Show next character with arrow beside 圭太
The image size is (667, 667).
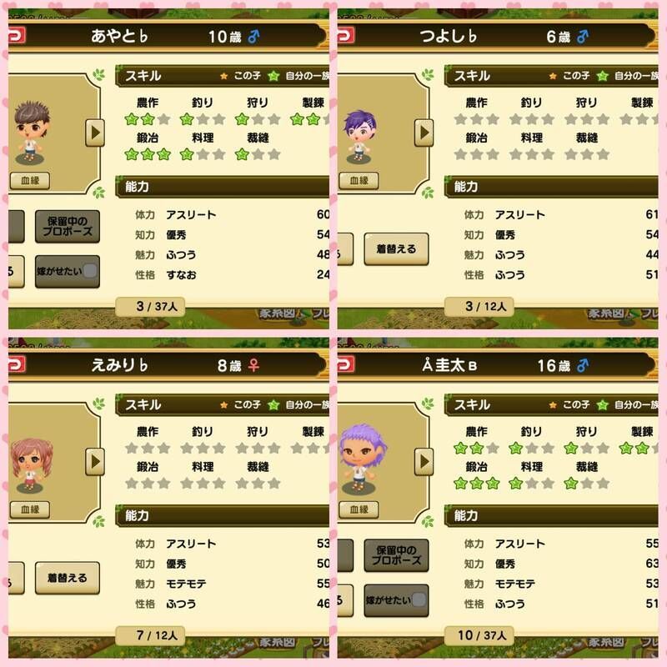point(424,462)
